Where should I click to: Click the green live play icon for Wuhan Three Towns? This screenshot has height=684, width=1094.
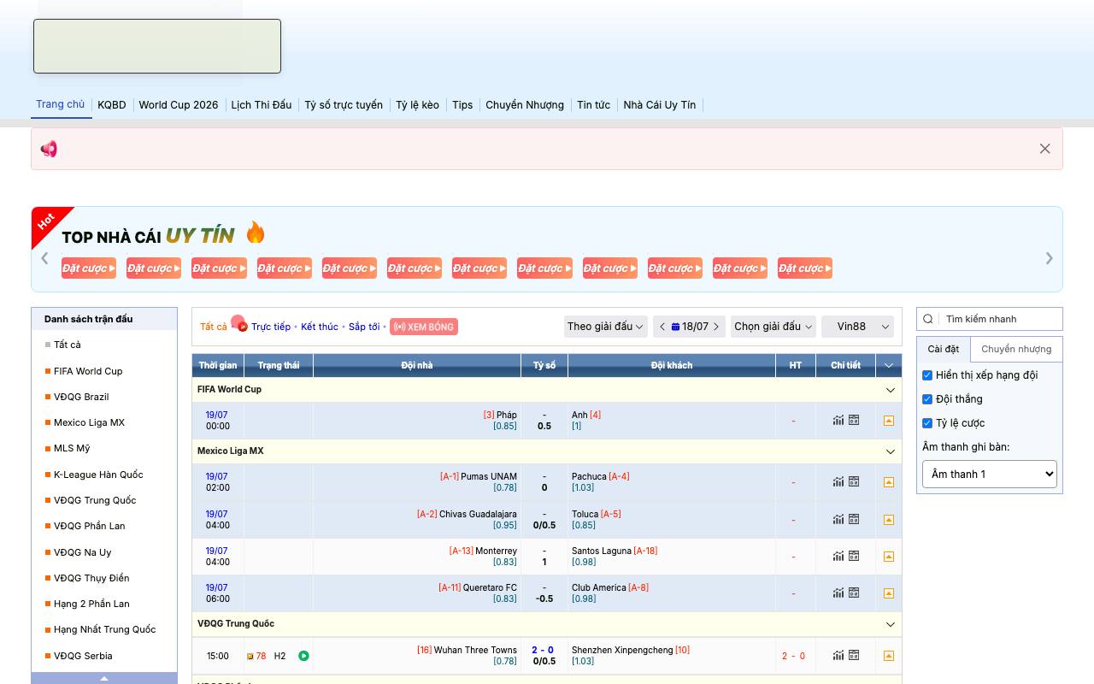(x=303, y=656)
